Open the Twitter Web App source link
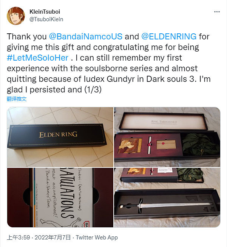 97,238
